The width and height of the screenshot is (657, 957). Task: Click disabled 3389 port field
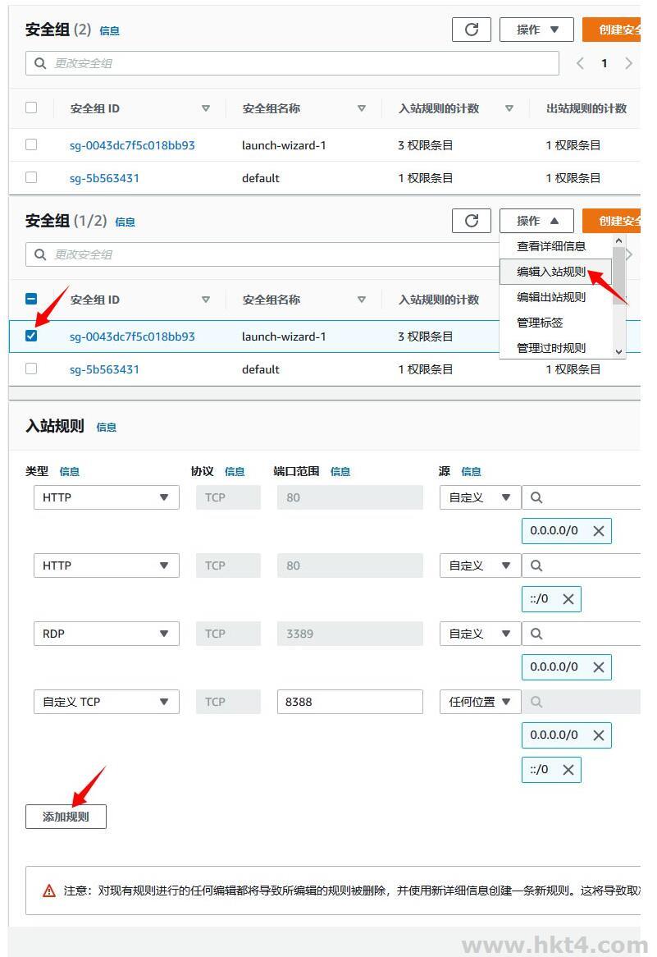tap(349, 634)
